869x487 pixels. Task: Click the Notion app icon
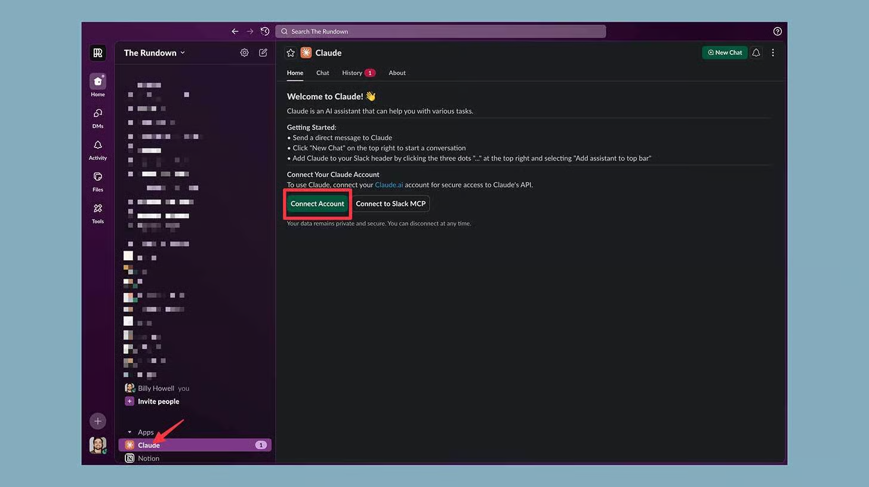(130, 458)
